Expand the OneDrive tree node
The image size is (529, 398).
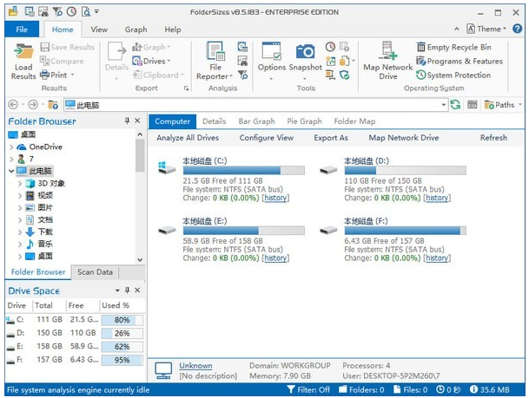tap(10, 147)
